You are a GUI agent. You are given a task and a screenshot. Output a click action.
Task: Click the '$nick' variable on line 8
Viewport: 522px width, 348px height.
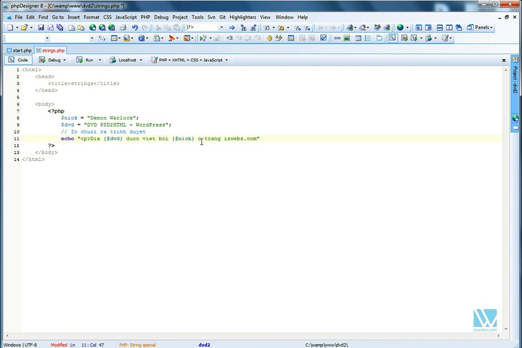pyautogui.click(x=69, y=118)
